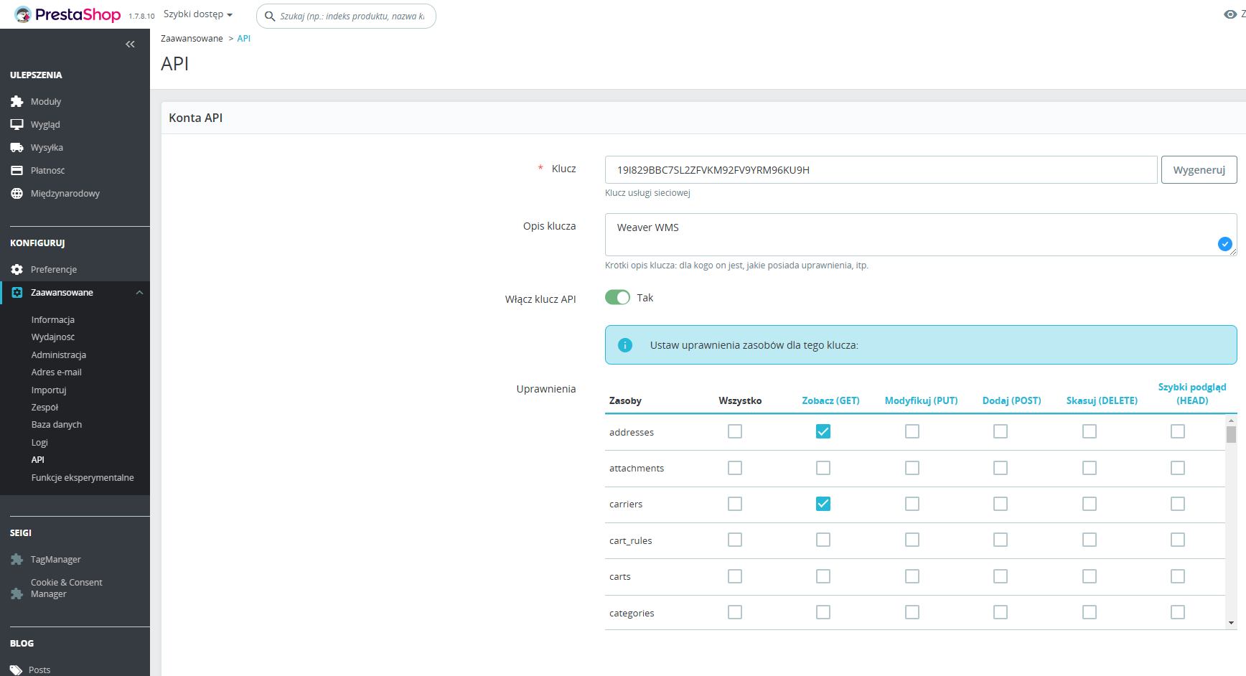The width and height of the screenshot is (1246, 676).
Task: Check Wszystko for attachments
Action: click(x=735, y=468)
